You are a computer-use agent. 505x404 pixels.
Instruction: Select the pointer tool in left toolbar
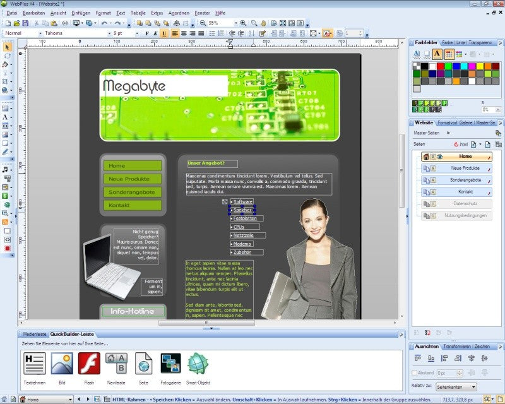pyautogui.click(x=7, y=47)
